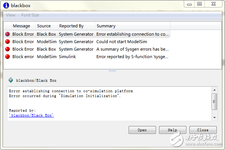The height and width of the screenshot is (150, 225).
Task: Click the blue info icon in title bar
Action: (x=6, y=6)
